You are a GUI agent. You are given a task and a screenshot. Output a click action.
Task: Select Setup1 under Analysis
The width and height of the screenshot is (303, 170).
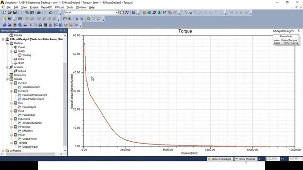point(22,71)
